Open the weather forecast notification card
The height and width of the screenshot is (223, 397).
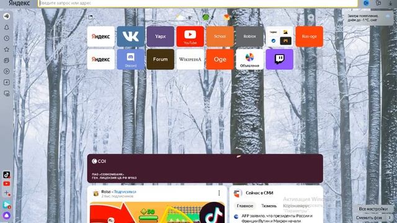coord(368,18)
